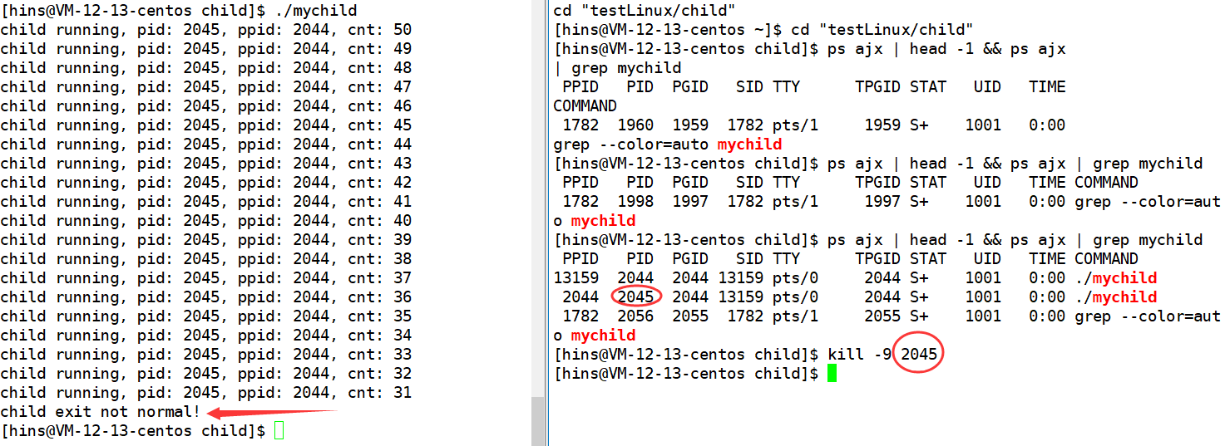The height and width of the screenshot is (446, 1225).
Task: Click the line showing 'cnt: 43'
Action: 206,164
